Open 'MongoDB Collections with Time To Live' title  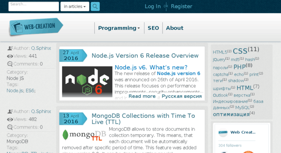pos(143,119)
